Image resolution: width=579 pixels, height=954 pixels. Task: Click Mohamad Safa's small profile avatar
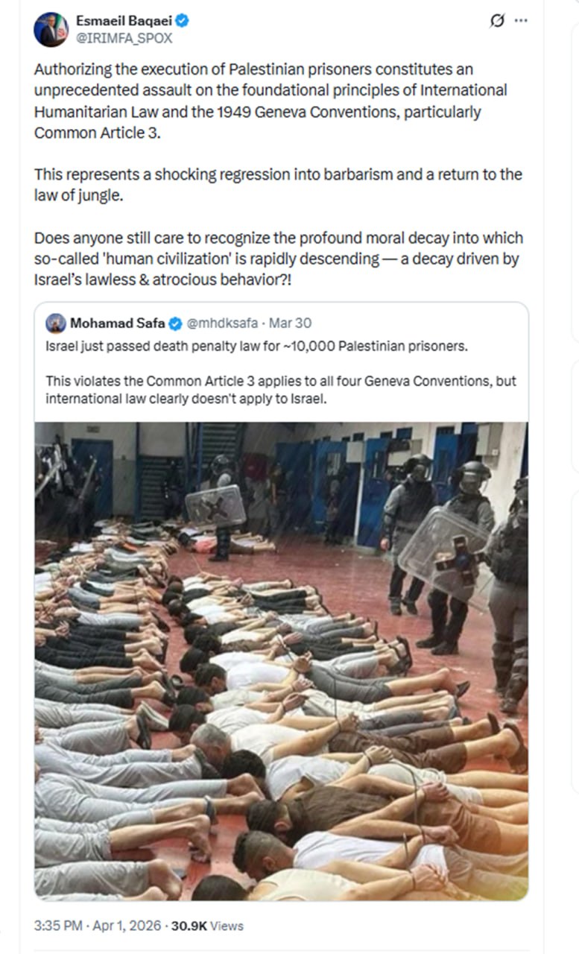click(55, 323)
